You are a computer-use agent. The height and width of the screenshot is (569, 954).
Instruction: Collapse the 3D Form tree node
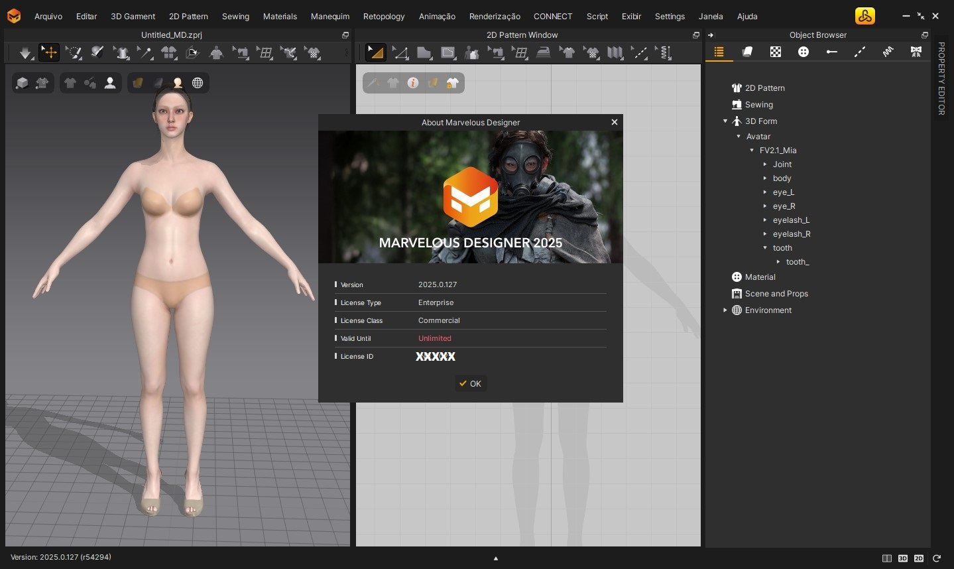(725, 121)
